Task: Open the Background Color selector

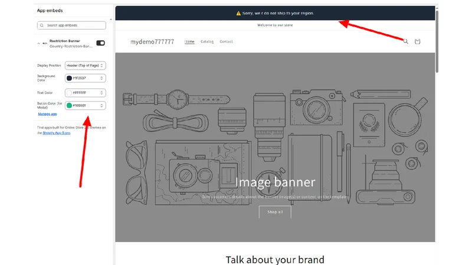Action: 85,78
